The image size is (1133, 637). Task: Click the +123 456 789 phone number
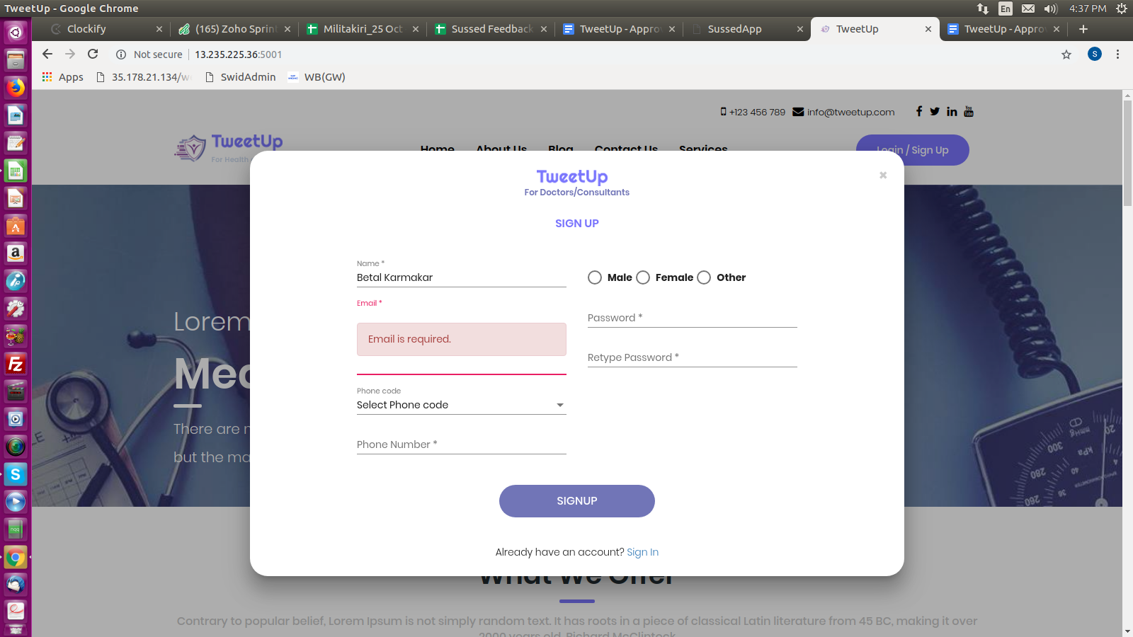click(x=757, y=112)
